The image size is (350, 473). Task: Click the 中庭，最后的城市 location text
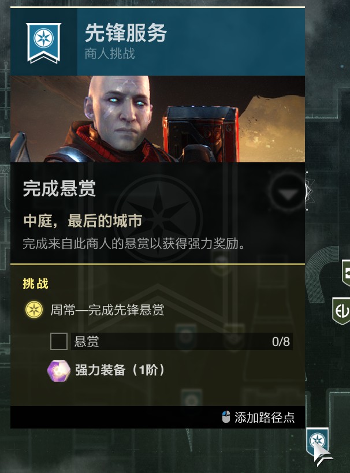pyautogui.click(x=83, y=221)
